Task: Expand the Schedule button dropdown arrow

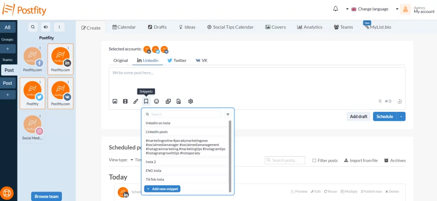Action: coord(401,117)
